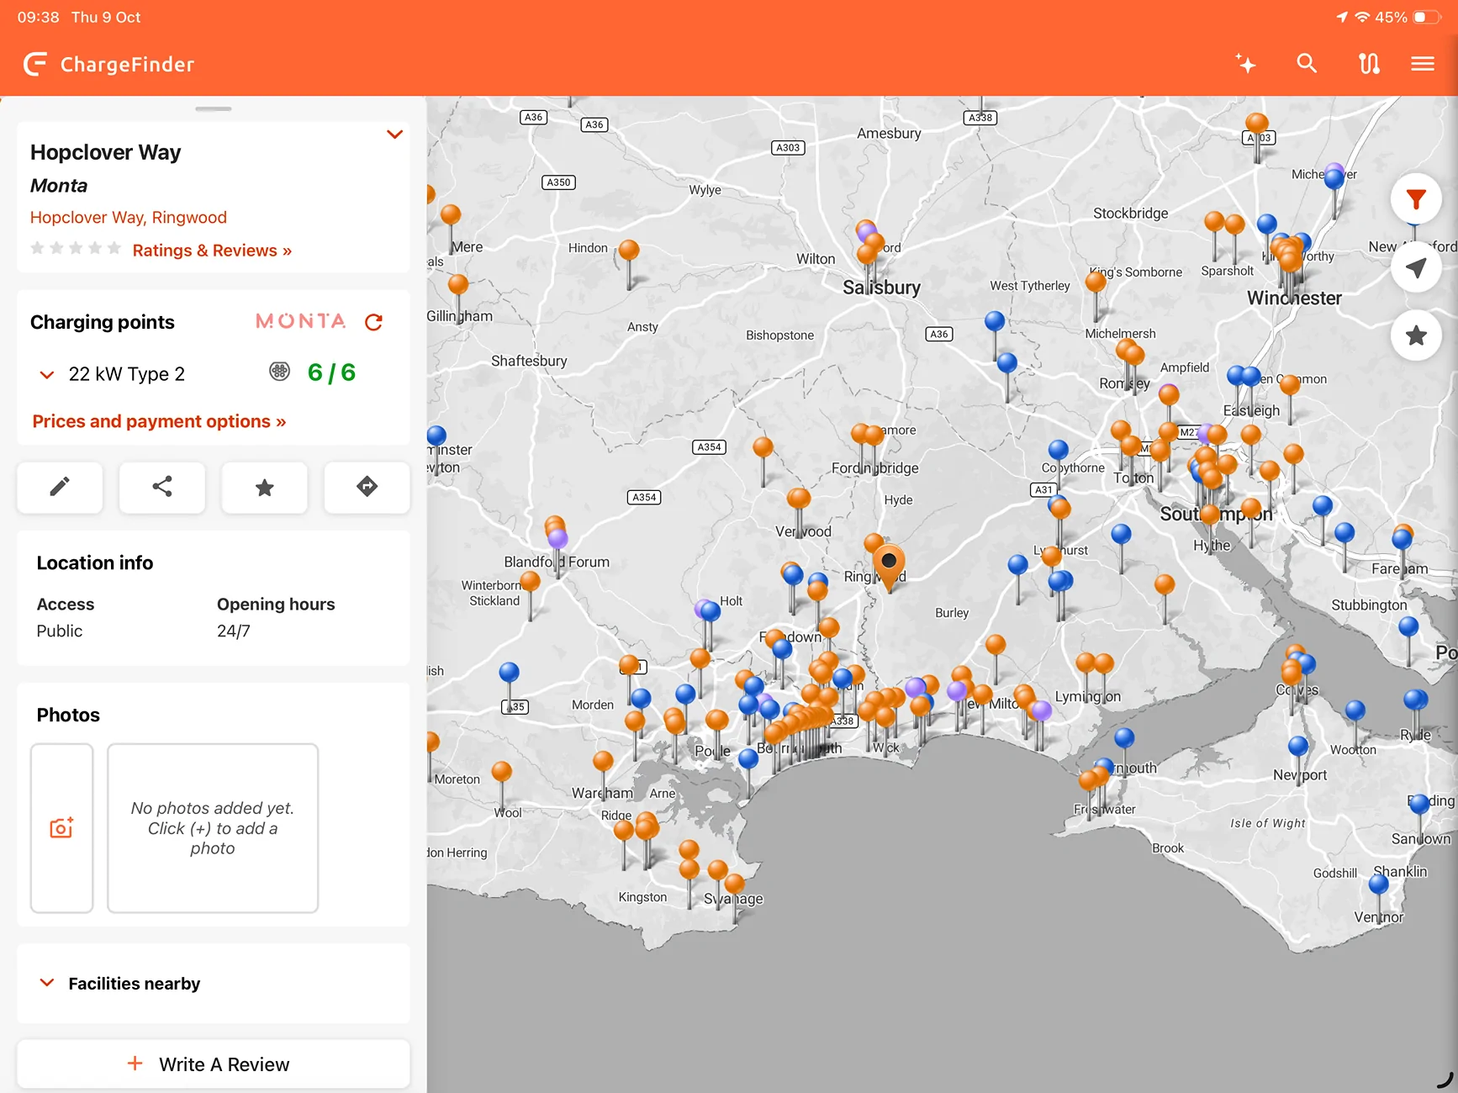Grab the panel drag handle bar
This screenshot has height=1093, width=1458.
tap(214, 108)
